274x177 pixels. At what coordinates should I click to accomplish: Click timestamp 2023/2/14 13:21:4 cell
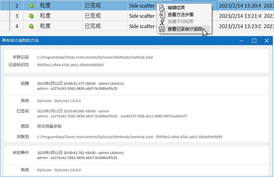click(239, 16)
